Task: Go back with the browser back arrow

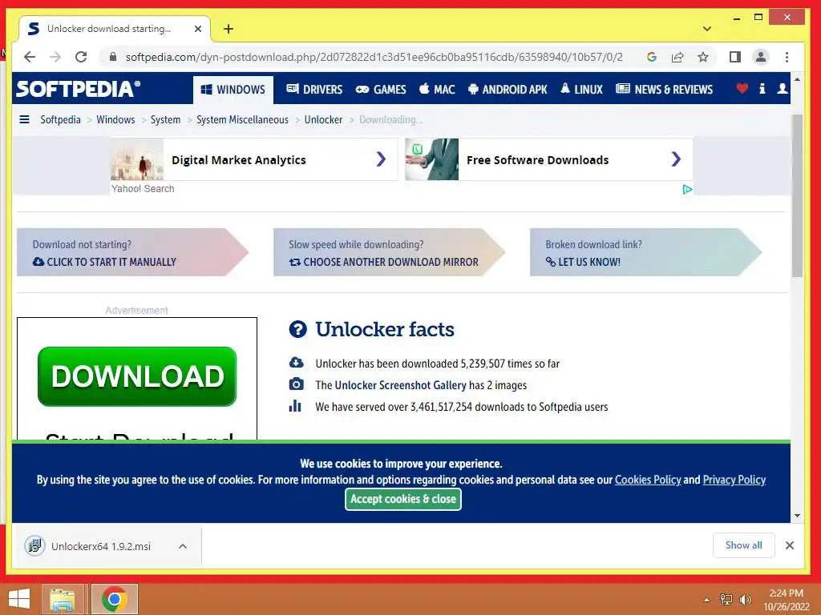Action: click(30, 57)
